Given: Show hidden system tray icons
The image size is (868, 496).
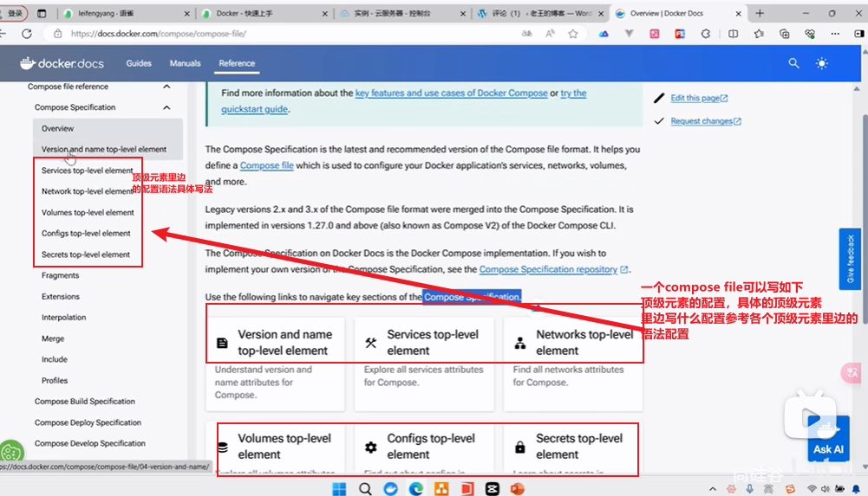Looking at the screenshot, I should coord(713,489).
